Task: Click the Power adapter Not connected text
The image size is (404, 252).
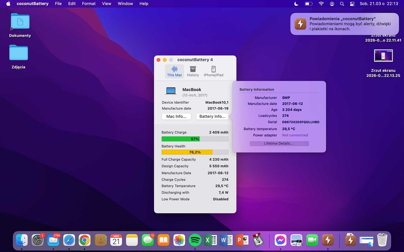Action: click(x=295, y=135)
